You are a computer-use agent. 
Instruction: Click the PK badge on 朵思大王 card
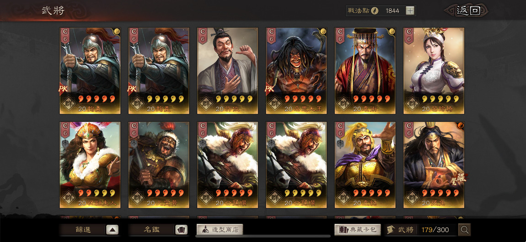point(270,88)
